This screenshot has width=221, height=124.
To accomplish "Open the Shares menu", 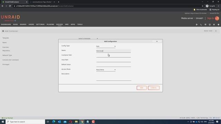I will [x=23, y=24].
